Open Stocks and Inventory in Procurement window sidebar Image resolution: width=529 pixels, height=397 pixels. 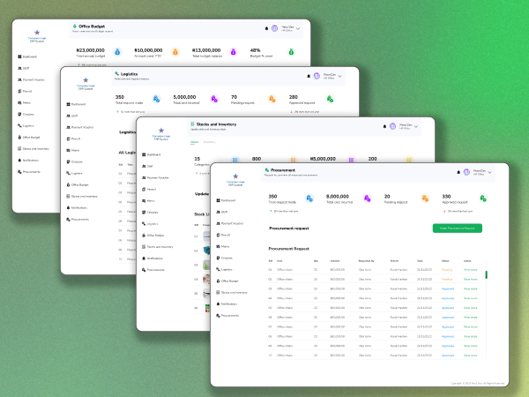pos(232,292)
